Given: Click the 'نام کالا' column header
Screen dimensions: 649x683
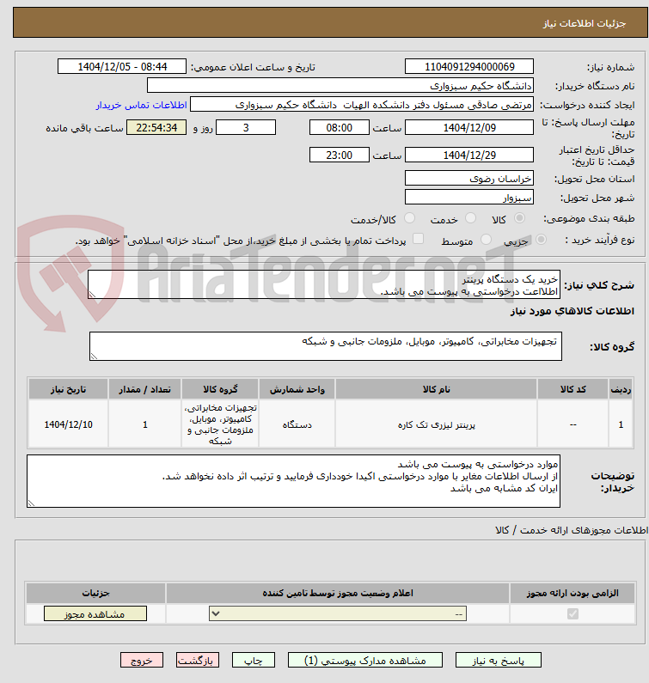Looking at the screenshot, I should tap(436, 389).
